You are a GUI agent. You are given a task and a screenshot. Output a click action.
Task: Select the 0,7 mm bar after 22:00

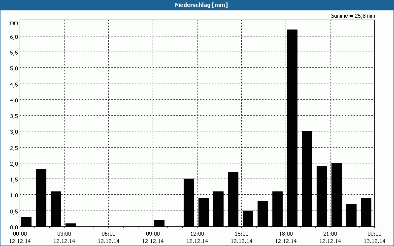click(x=351, y=215)
